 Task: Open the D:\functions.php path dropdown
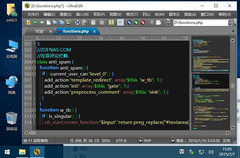(230, 23)
